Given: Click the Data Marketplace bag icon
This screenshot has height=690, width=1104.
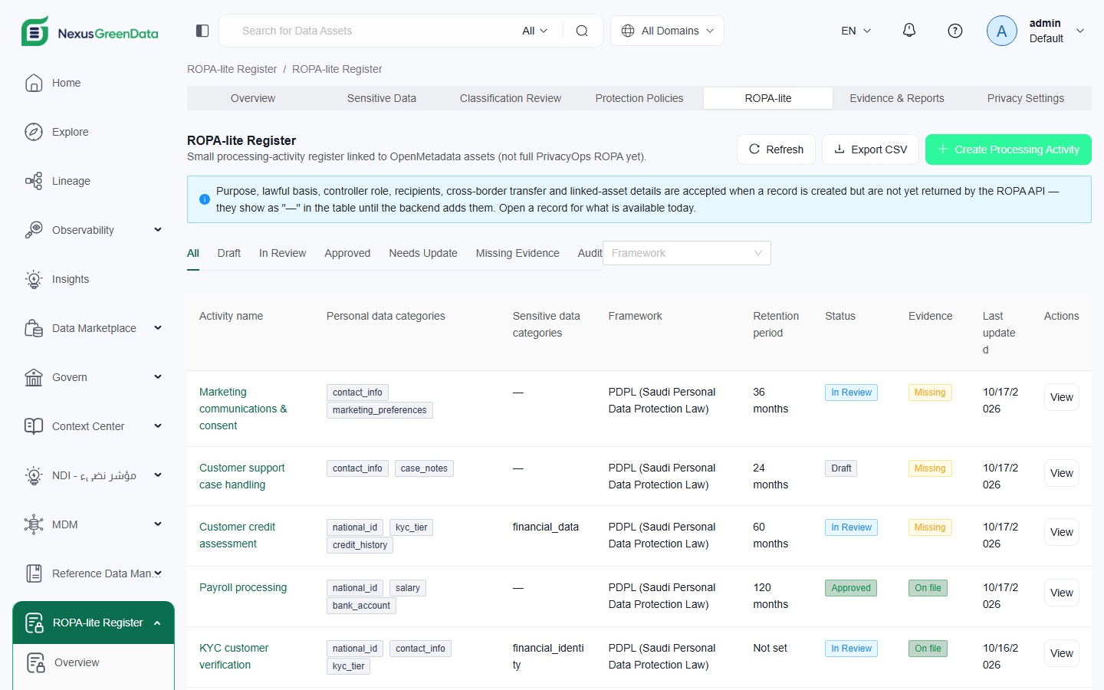Looking at the screenshot, I should (x=34, y=328).
